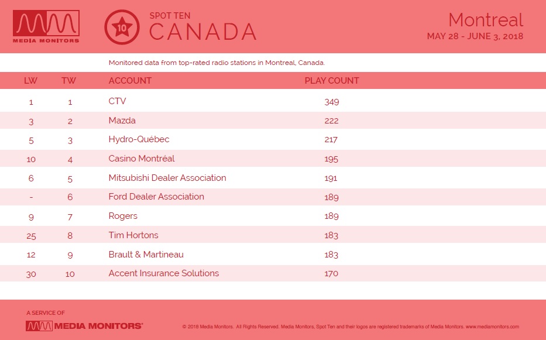Select Ford Dealer Association row
Image resolution: width=546 pixels, height=340 pixels.
[273, 197]
